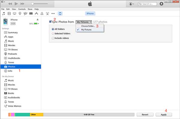The width and height of the screenshot is (180, 119).
Task: Open Podcasts in Settings sidebar
Action: point(21,54)
